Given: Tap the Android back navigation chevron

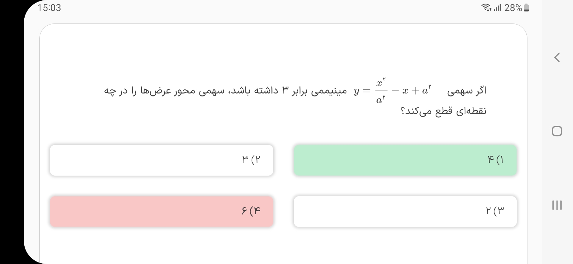Looking at the screenshot, I should click(x=557, y=58).
